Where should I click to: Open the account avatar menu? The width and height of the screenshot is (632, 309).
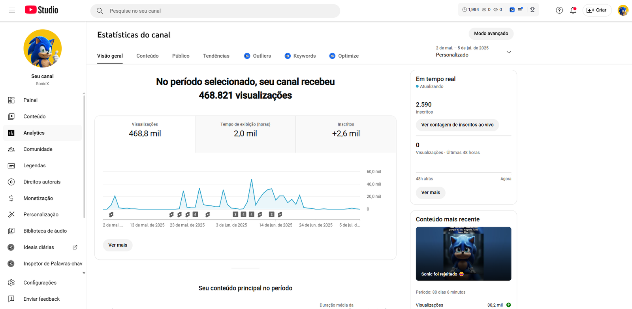tap(623, 10)
